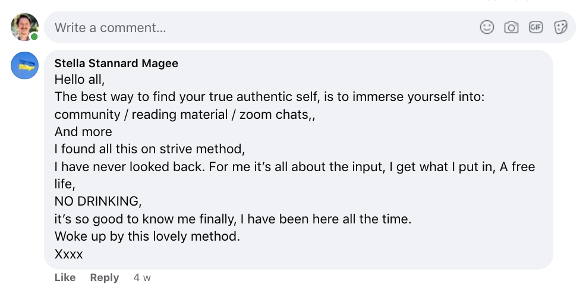The image size is (586, 287).
Task: Click 'Woke up by this lovely method.' line
Action: [x=147, y=236]
